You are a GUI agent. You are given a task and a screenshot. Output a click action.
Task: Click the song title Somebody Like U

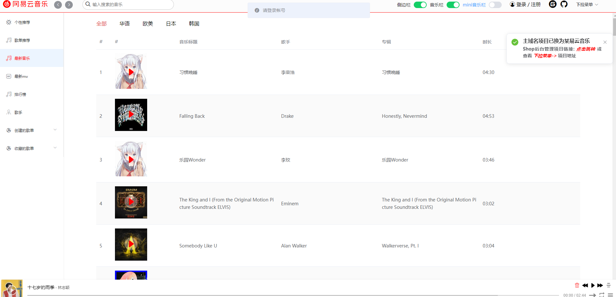198,246
